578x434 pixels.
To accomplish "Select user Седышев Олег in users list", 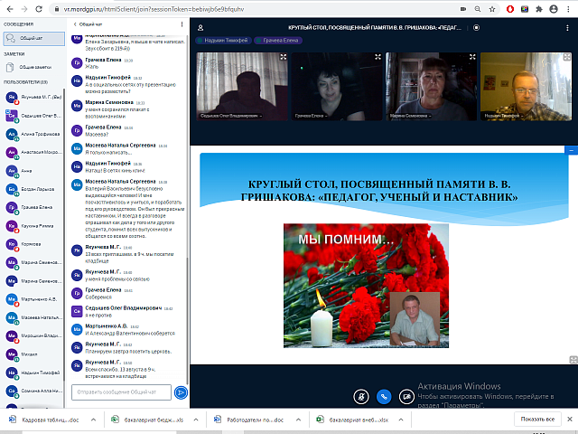I will click(34, 116).
